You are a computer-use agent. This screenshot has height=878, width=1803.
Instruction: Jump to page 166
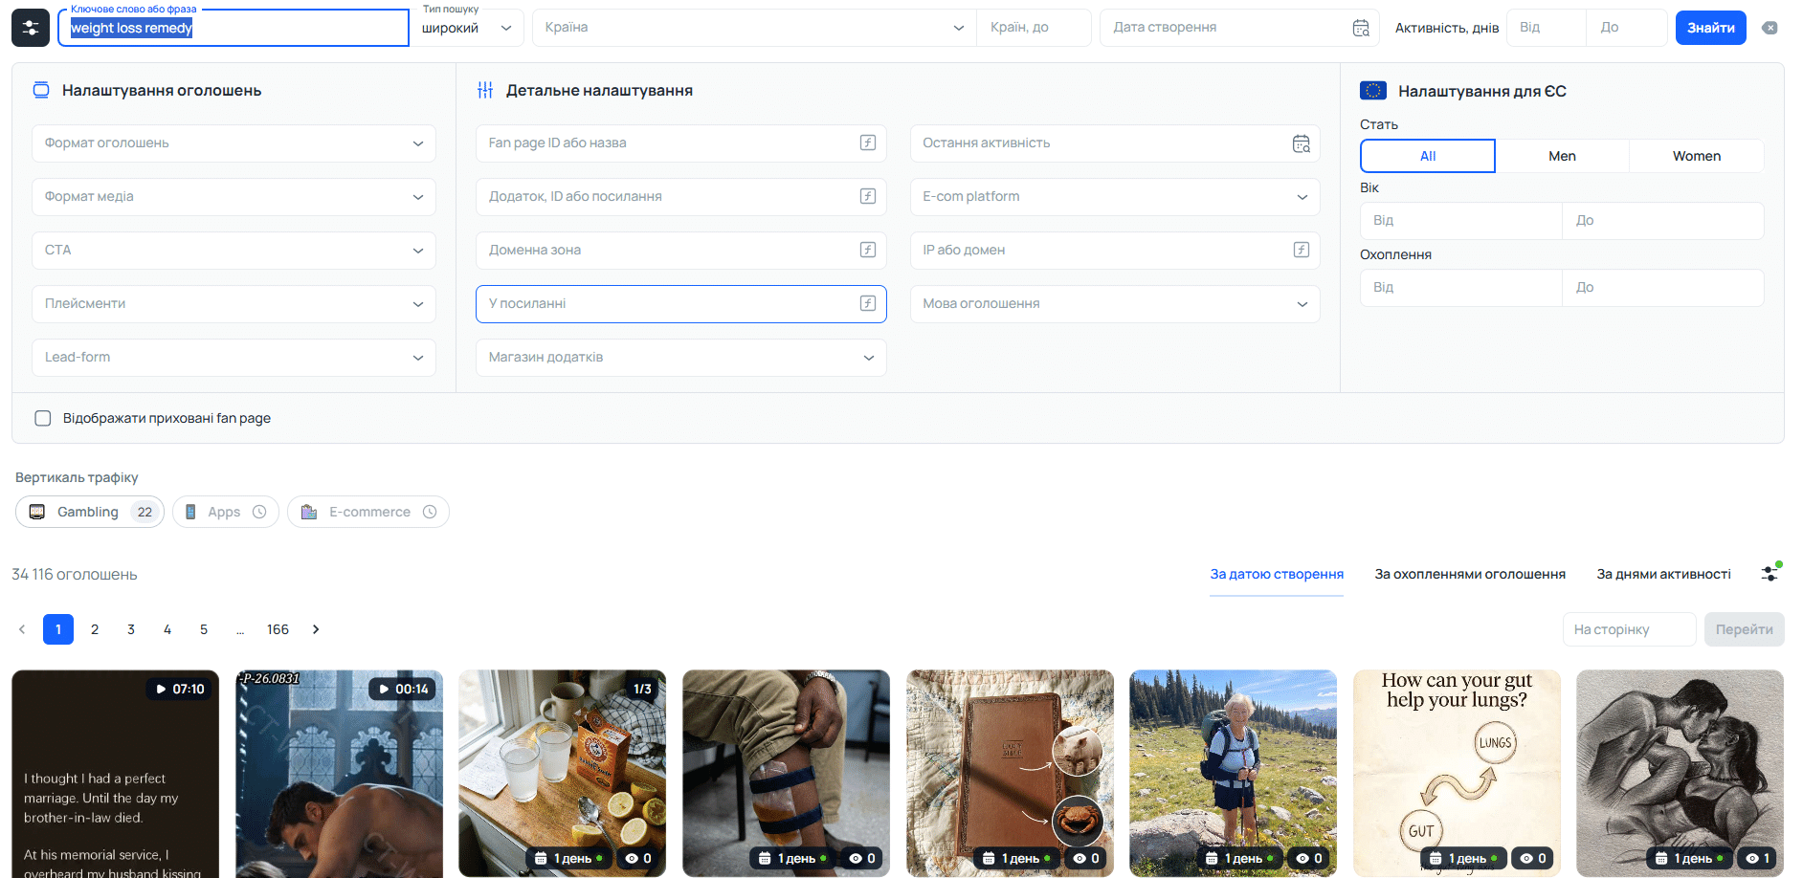click(278, 629)
